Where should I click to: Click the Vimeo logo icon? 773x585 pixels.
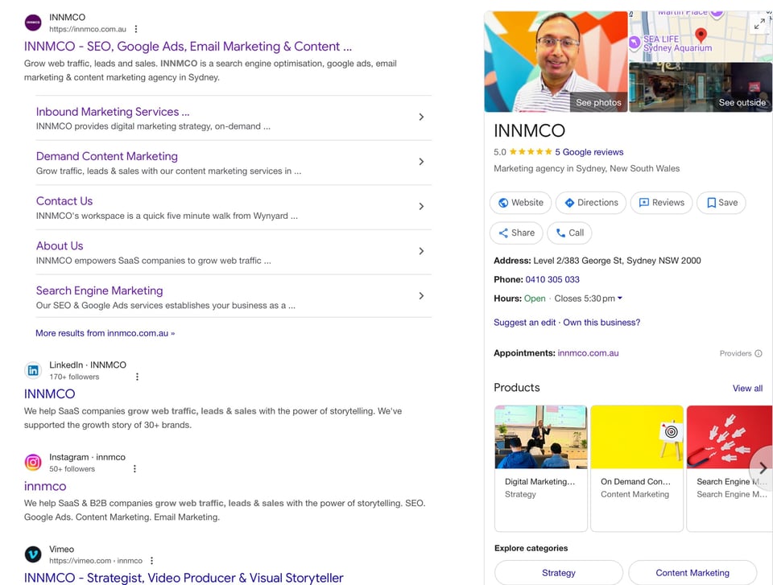click(33, 554)
